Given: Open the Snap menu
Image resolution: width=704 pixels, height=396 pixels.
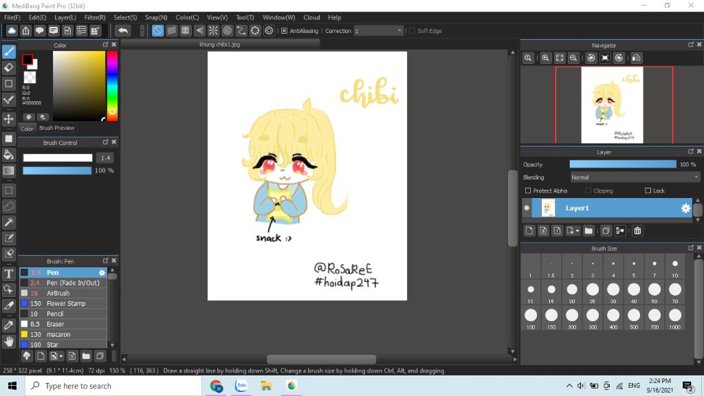Looking at the screenshot, I should (156, 17).
